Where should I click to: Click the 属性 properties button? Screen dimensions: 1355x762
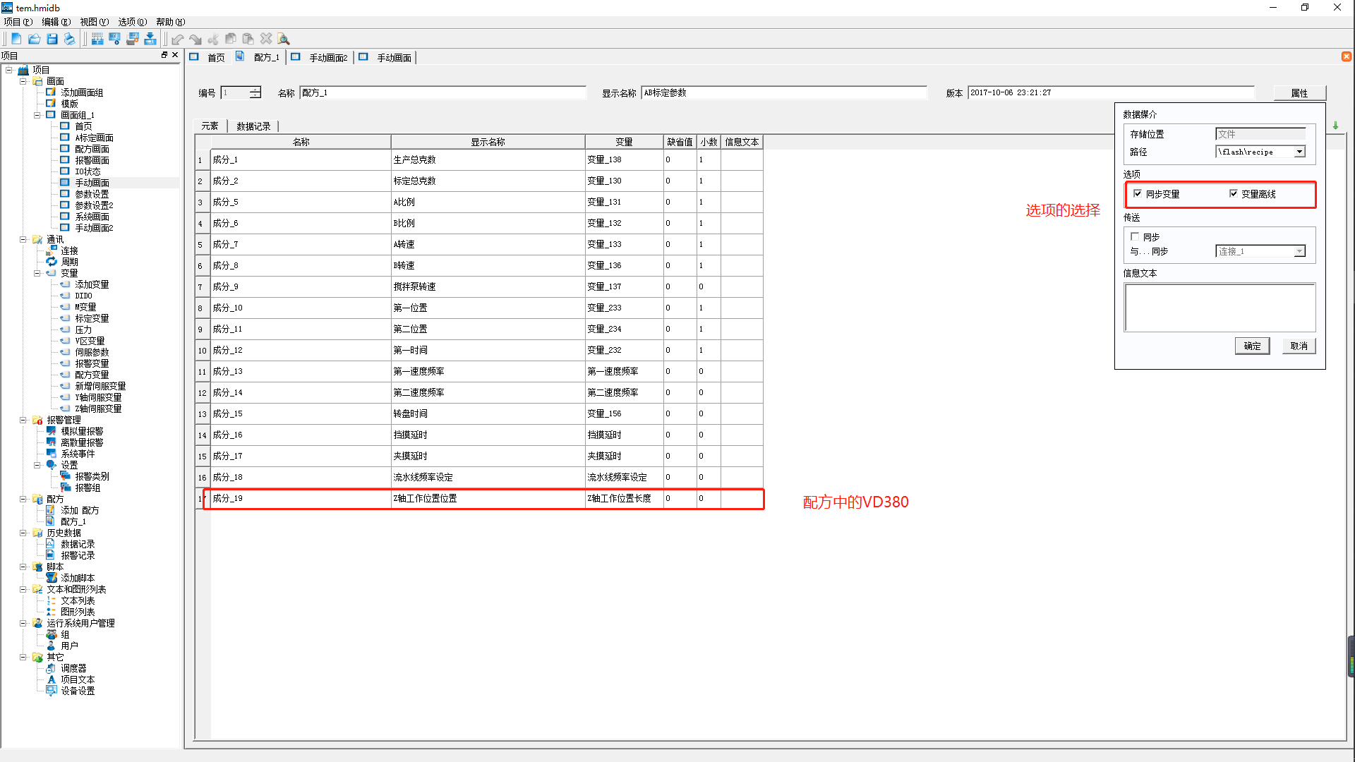[x=1299, y=93]
